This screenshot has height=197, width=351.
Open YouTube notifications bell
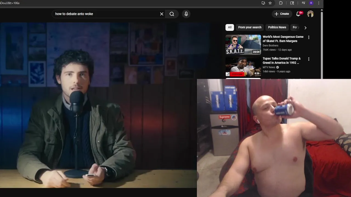[298, 14]
